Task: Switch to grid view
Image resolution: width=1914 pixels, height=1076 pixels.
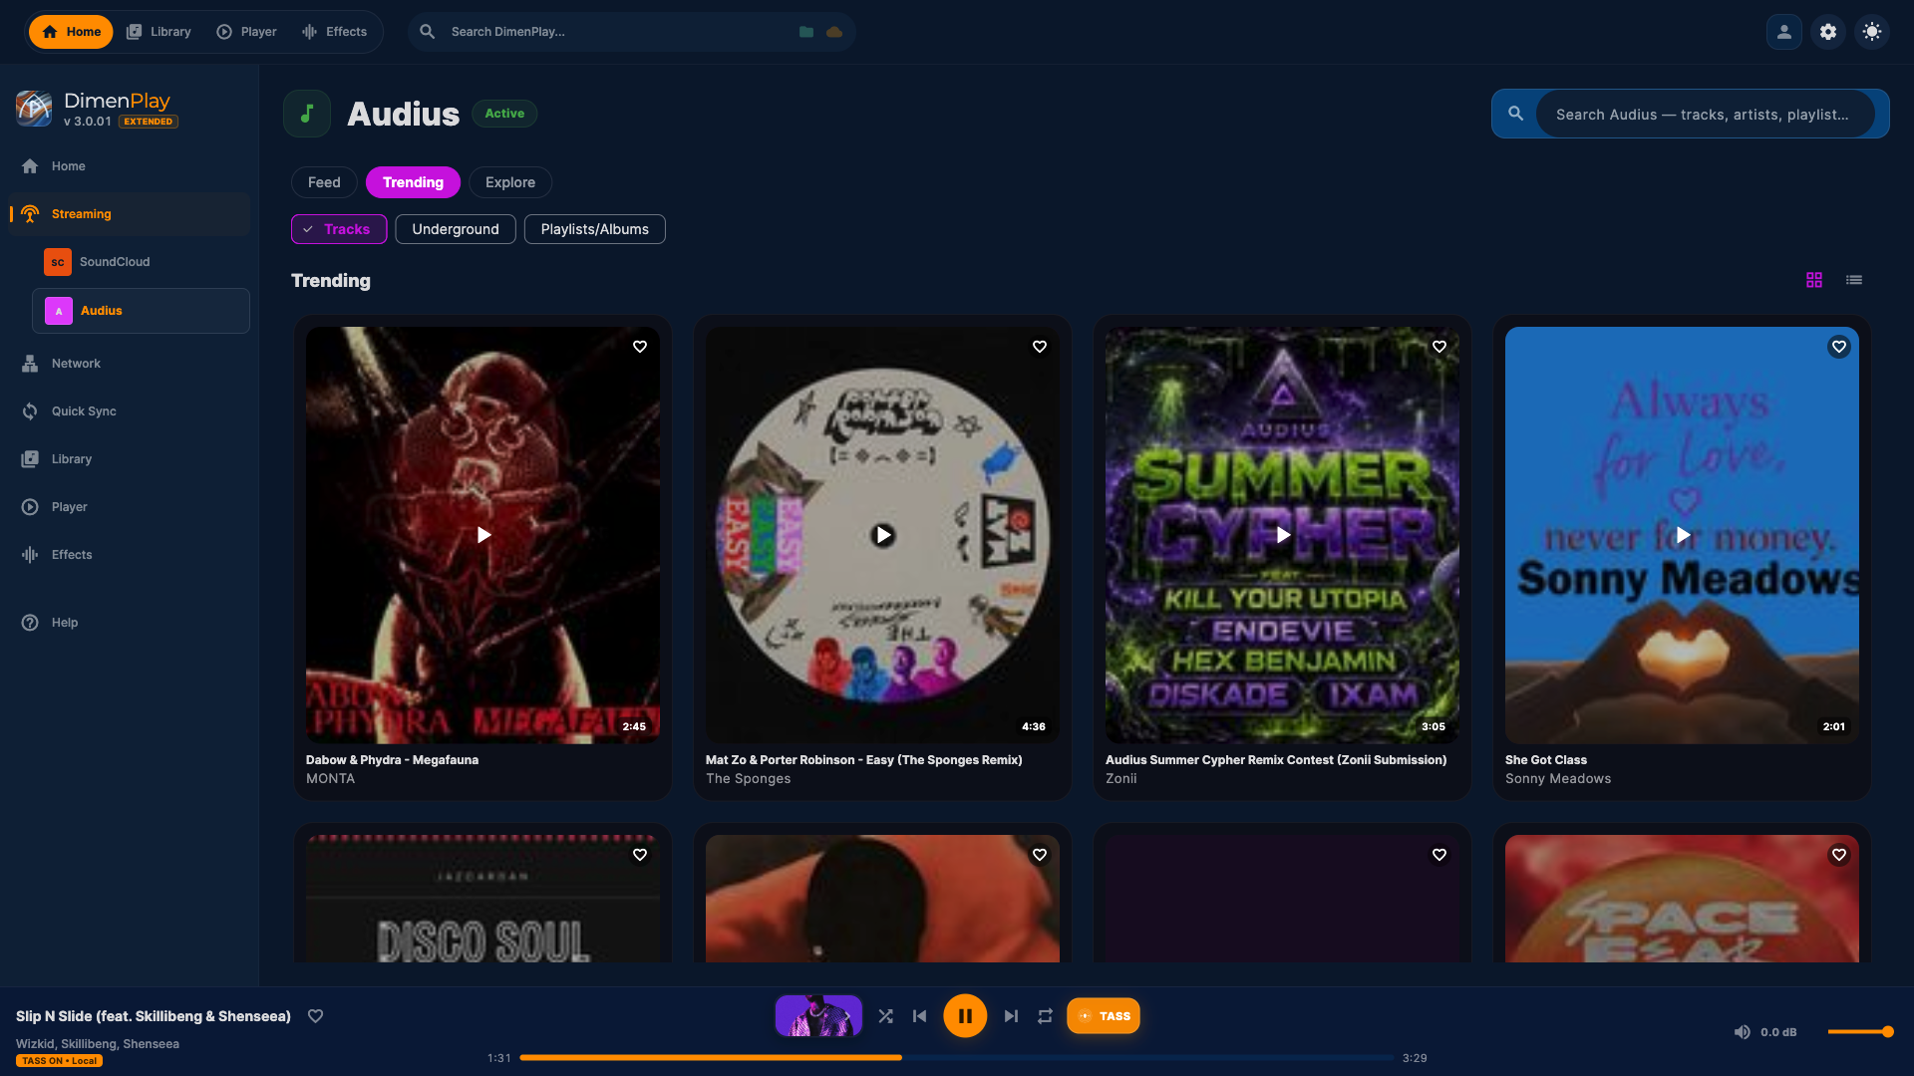Action: coord(1814,280)
